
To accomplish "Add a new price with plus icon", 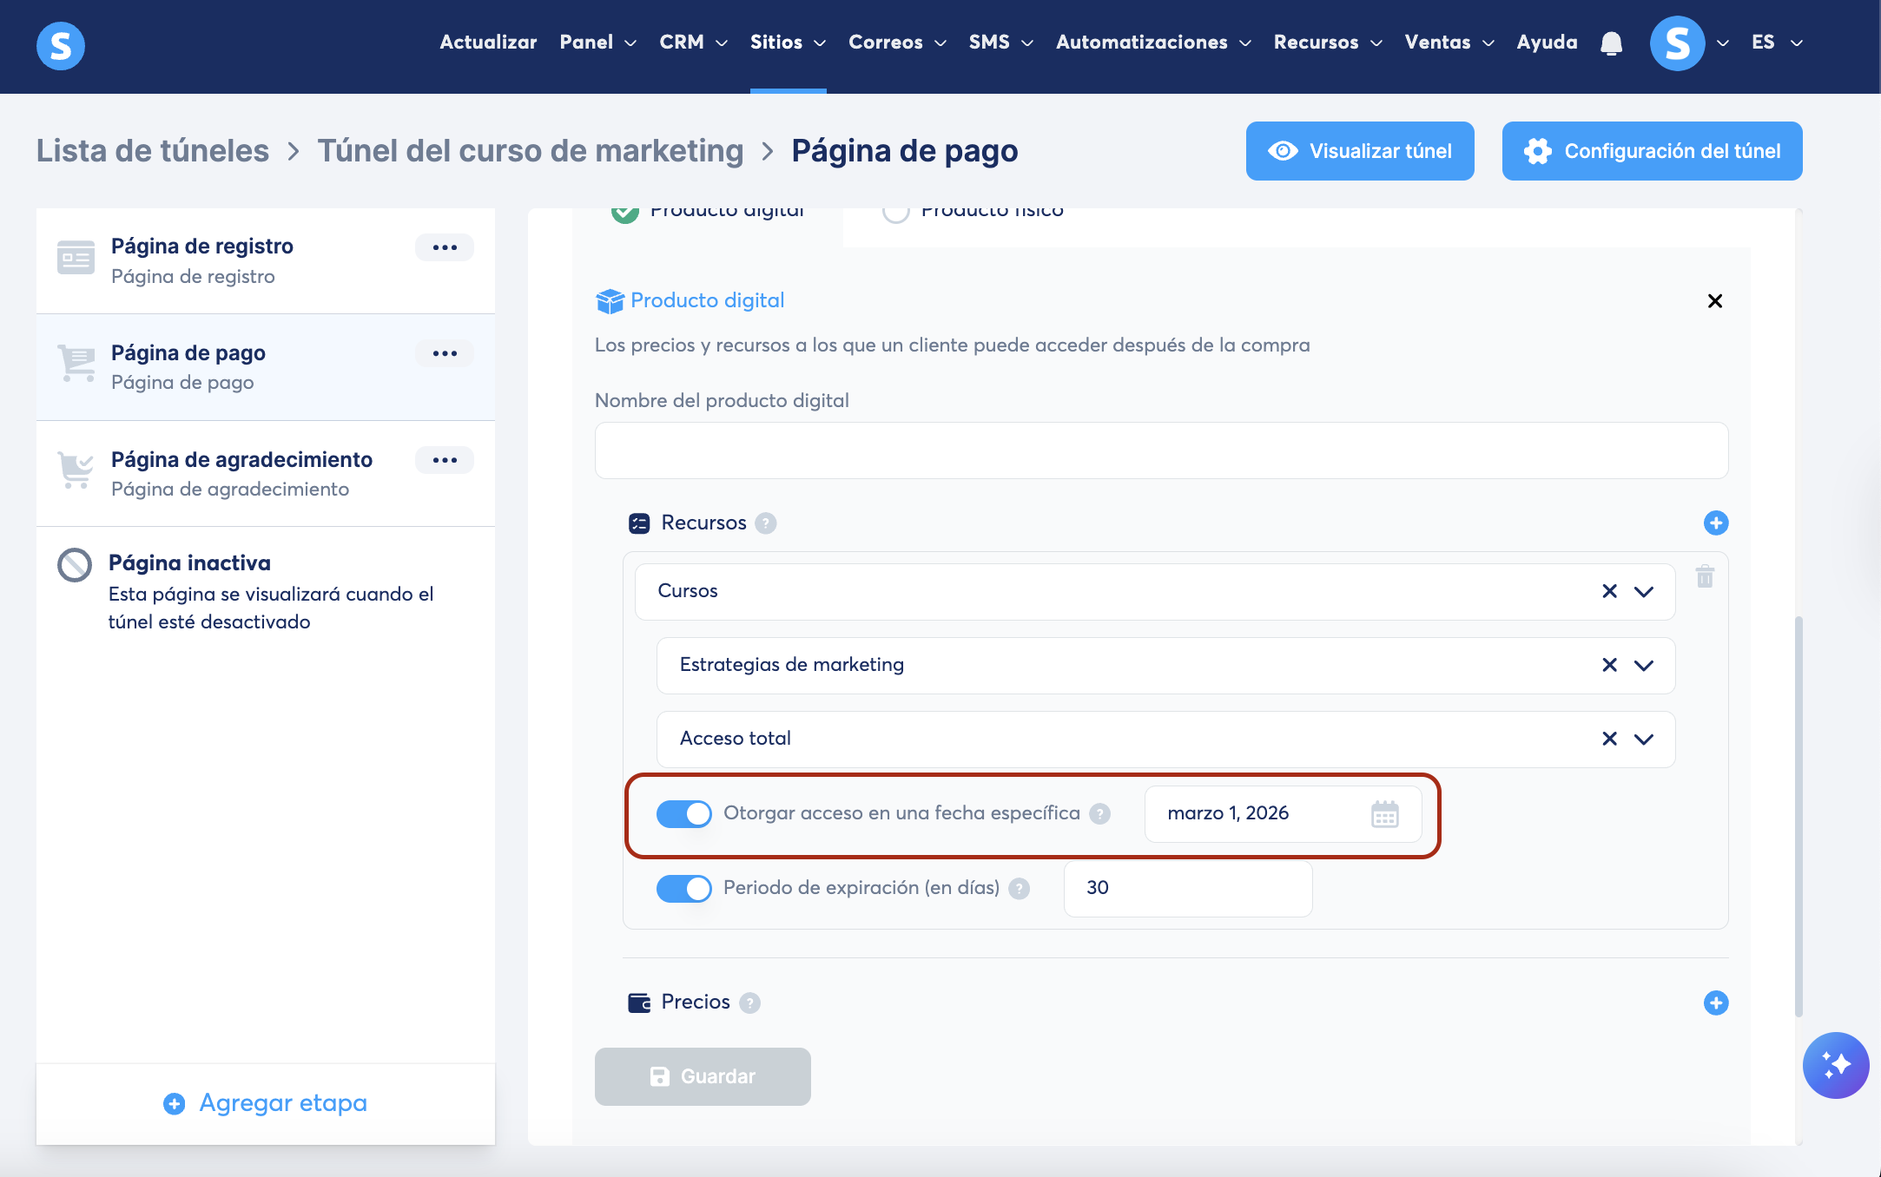I will tap(1715, 1003).
